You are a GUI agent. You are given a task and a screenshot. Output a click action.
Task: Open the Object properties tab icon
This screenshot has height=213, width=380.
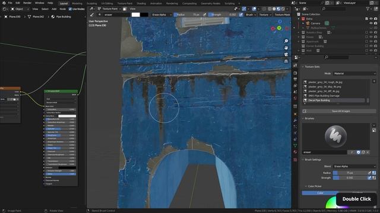295,114
